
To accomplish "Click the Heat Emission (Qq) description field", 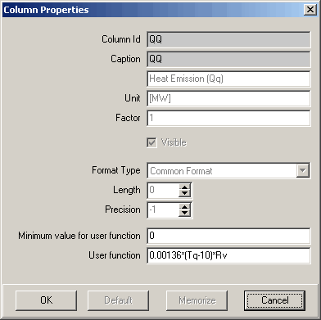I will tap(228, 79).
